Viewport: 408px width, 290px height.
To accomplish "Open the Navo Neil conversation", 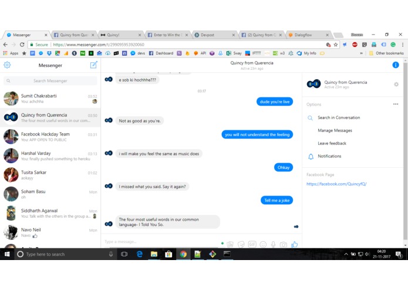I will [x=50, y=232].
